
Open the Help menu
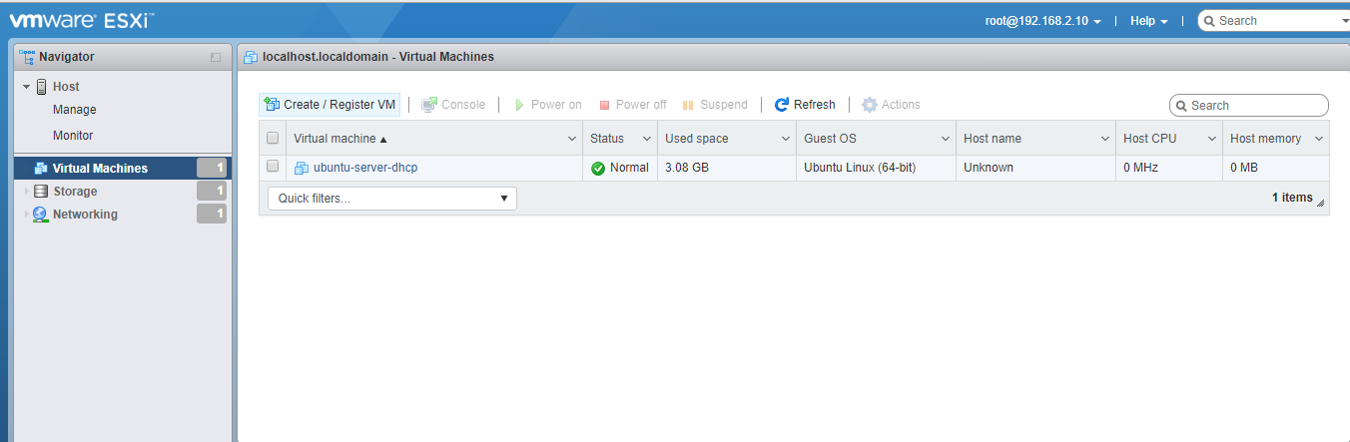[x=1148, y=21]
